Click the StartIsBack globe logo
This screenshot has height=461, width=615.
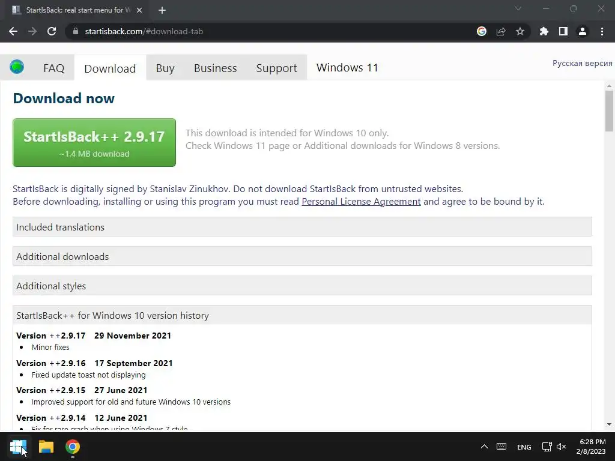tap(17, 67)
